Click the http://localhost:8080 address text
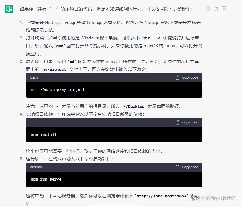The width and height of the screenshot is (242, 207). coord(161,196)
